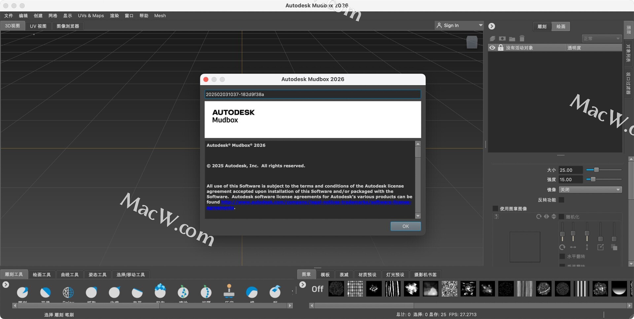
Task: Click the first stamp randomize rotation slider
Action: pyautogui.click(x=562, y=232)
